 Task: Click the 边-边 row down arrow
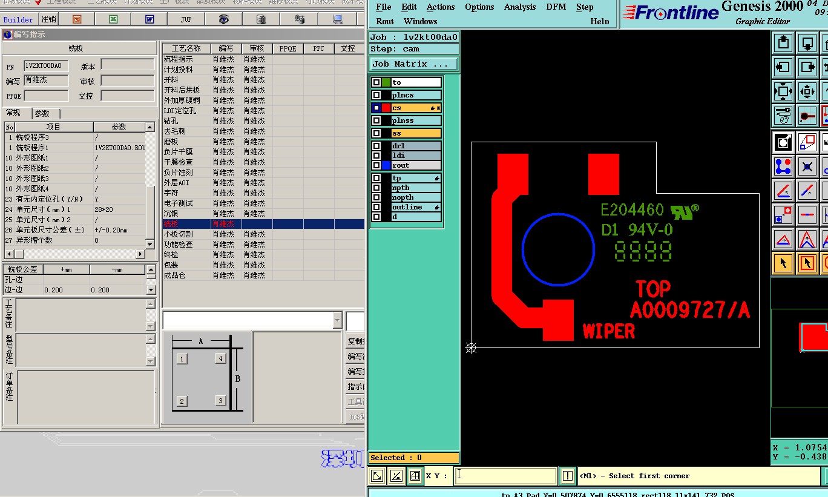point(151,291)
